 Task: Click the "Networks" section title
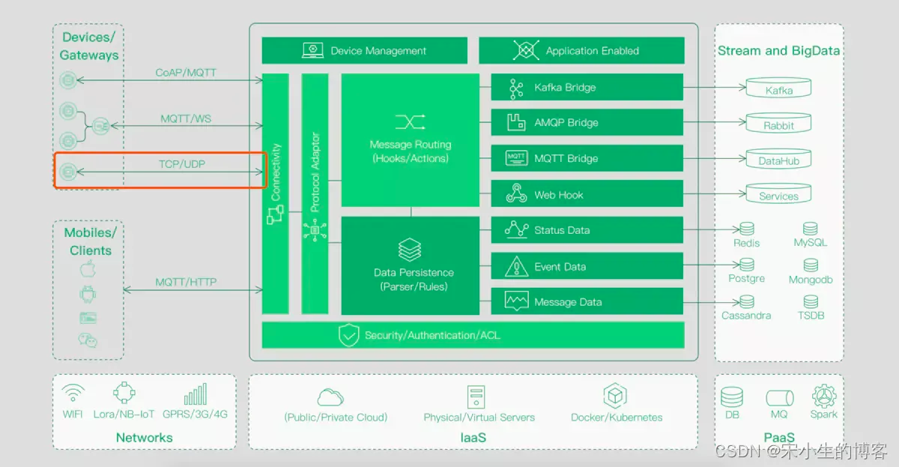[x=145, y=437]
